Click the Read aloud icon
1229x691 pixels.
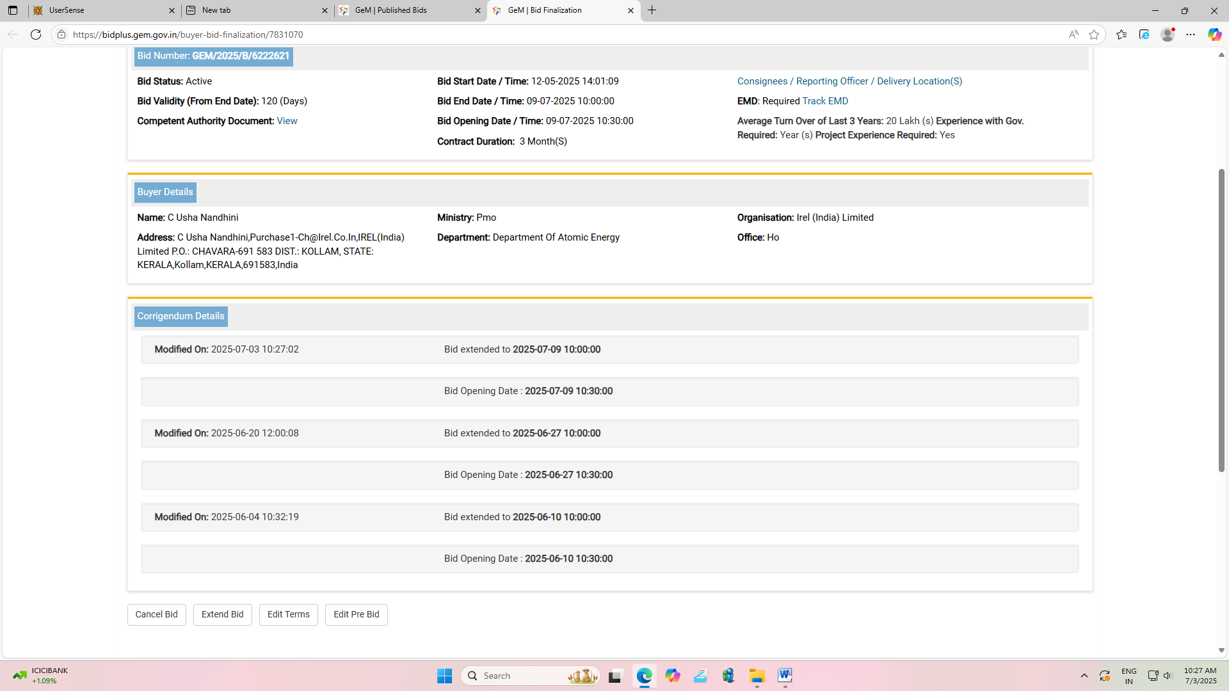[x=1073, y=35]
